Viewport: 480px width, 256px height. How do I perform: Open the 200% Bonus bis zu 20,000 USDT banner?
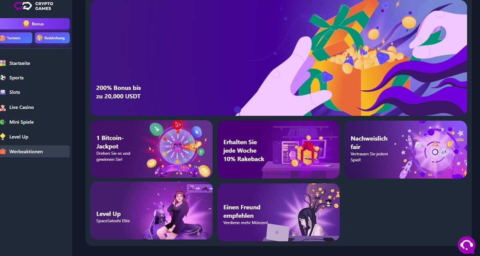pyautogui.click(x=278, y=58)
